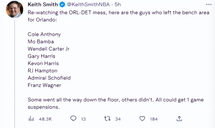Open the share upload arrow icon
This screenshot has height=128, width=215.
coord(179,118)
